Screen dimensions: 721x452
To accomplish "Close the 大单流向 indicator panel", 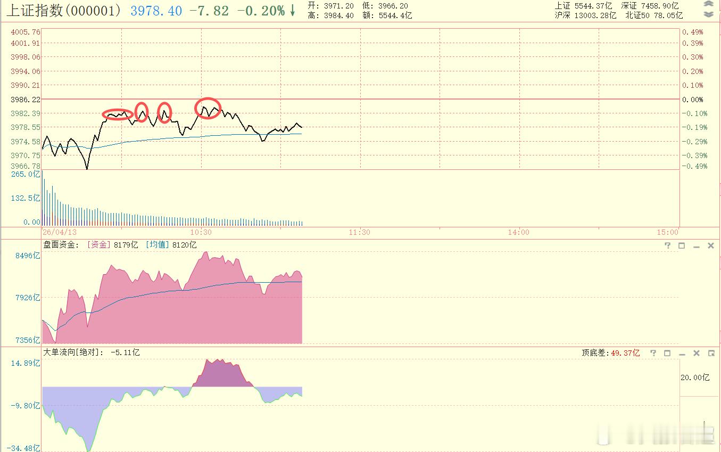I will click(x=696, y=353).
